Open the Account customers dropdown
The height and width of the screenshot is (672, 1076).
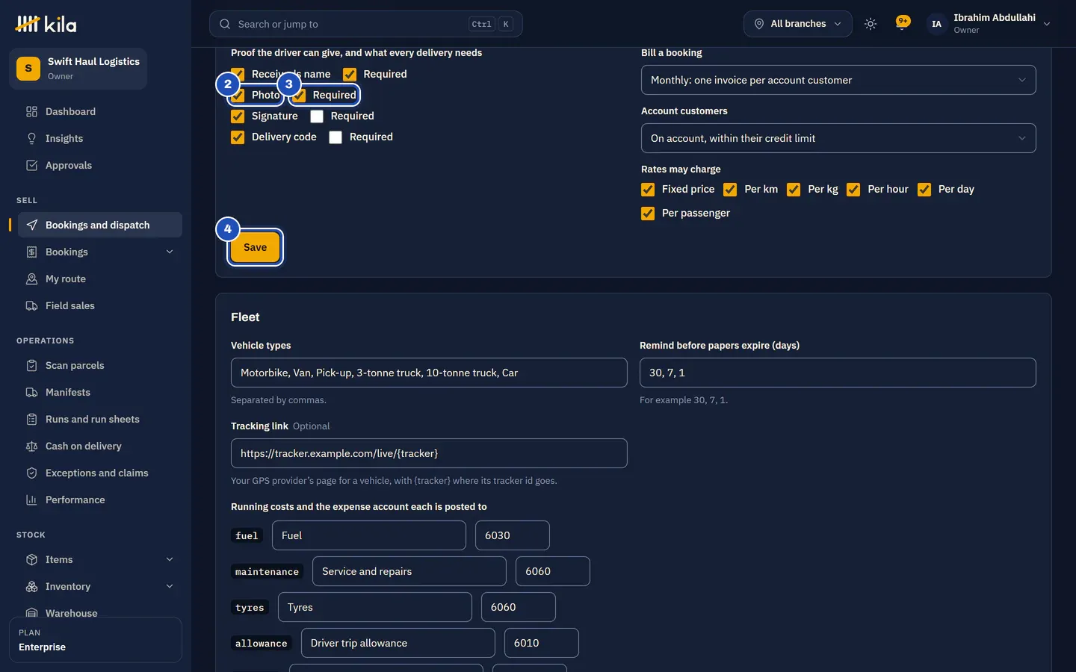(x=838, y=138)
